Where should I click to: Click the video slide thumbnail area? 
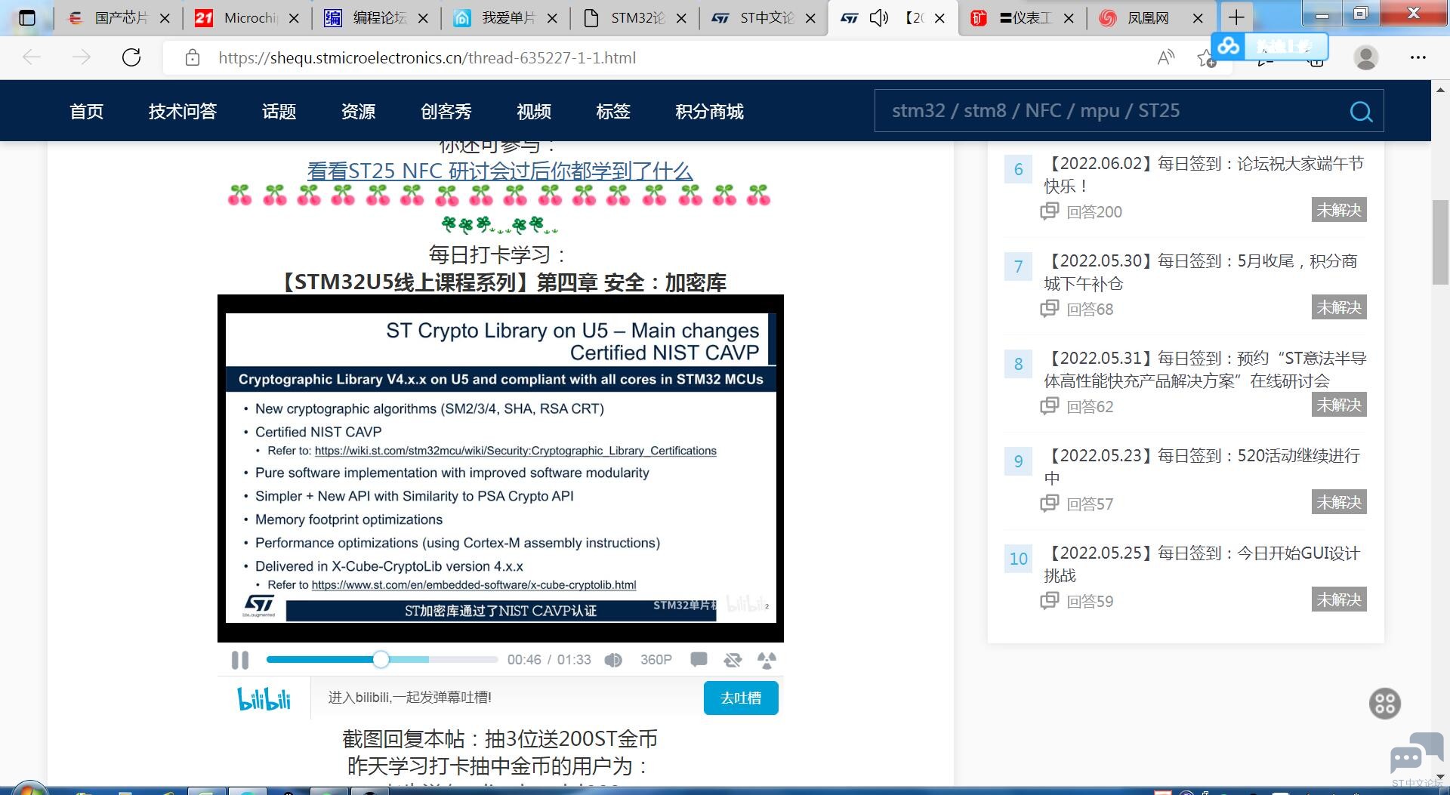(x=501, y=468)
